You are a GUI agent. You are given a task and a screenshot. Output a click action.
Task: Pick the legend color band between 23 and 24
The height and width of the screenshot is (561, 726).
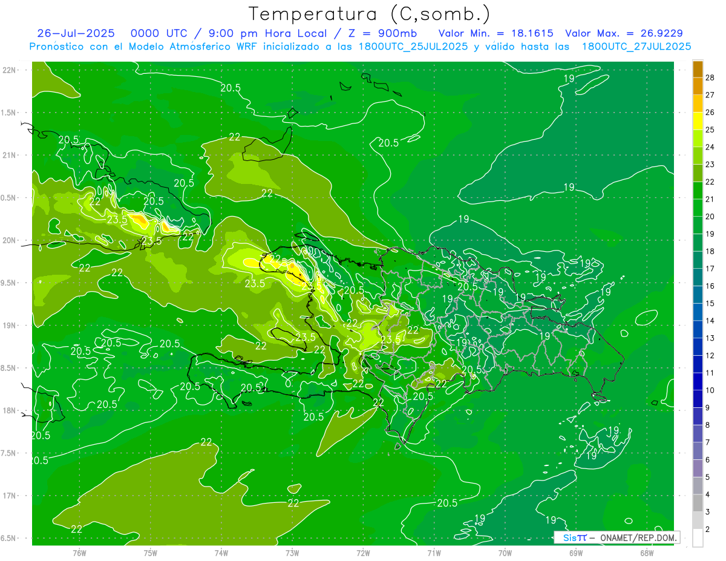(x=698, y=156)
